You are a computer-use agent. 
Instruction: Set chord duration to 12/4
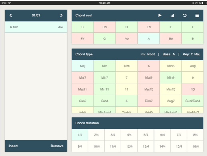point(129,146)
